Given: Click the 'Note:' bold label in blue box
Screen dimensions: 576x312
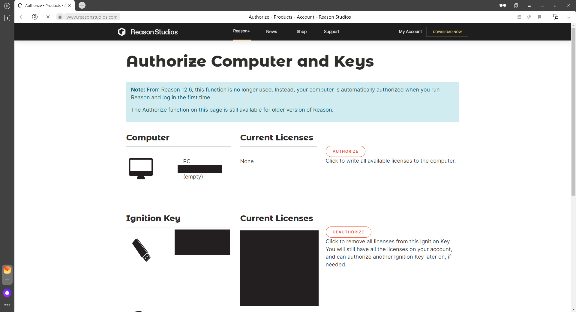Looking at the screenshot, I should [x=138, y=90].
